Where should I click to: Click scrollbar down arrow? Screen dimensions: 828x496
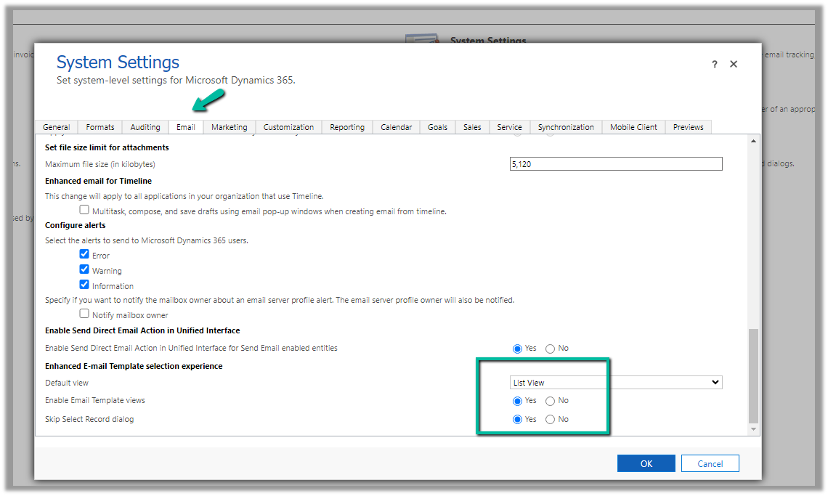[x=753, y=429]
